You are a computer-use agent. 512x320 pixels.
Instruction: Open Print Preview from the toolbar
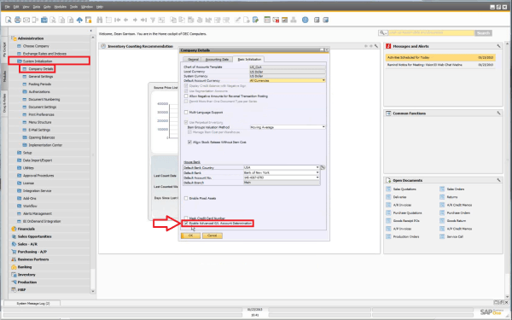[x=9, y=20]
